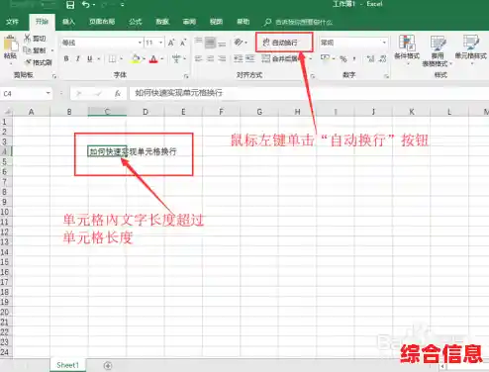Select cell C4 containing 如何快速实现单元格换行

107,151
